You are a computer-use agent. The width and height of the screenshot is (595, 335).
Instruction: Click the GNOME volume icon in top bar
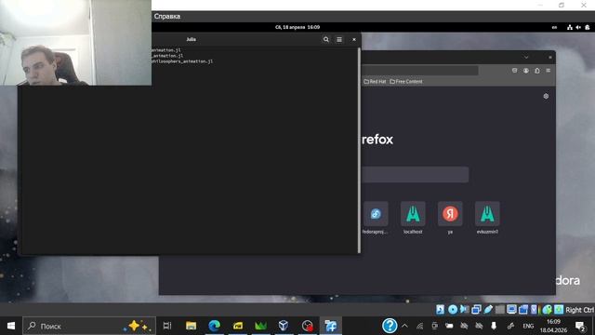(578, 27)
